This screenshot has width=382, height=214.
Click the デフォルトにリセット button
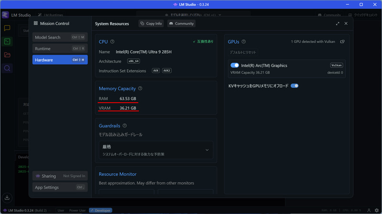(x=243, y=52)
